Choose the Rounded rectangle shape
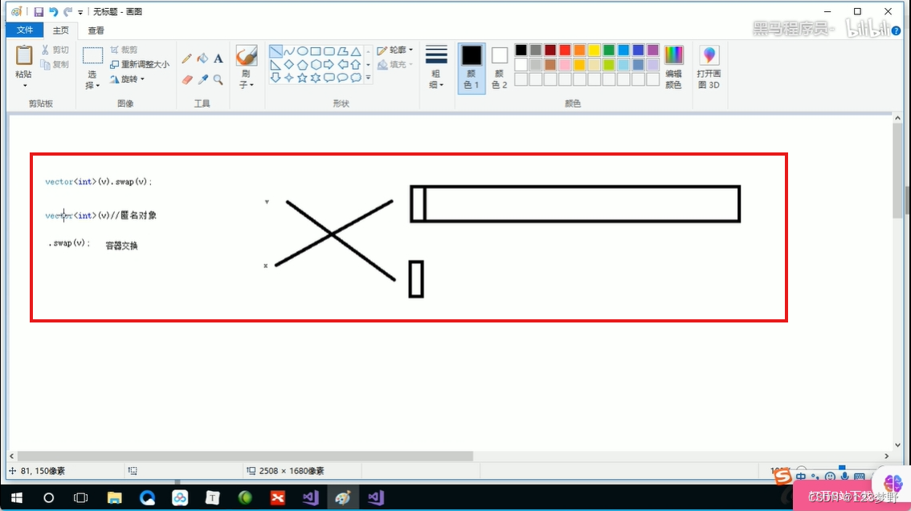 click(x=329, y=51)
